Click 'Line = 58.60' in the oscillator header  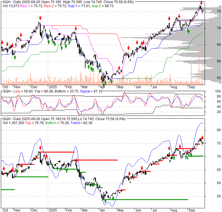click(x=23, y=91)
